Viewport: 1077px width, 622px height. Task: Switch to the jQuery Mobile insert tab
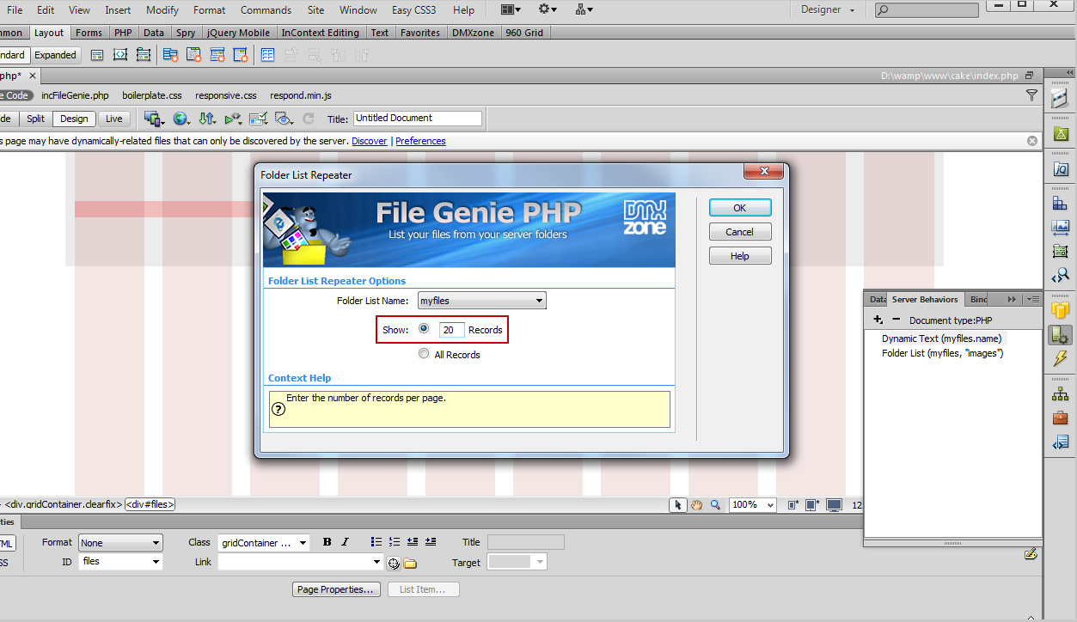click(x=238, y=33)
